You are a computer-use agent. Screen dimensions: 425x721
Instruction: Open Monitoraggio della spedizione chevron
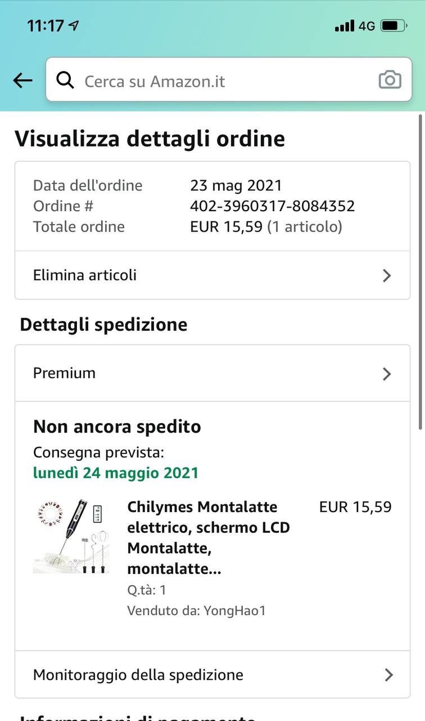[x=388, y=675]
